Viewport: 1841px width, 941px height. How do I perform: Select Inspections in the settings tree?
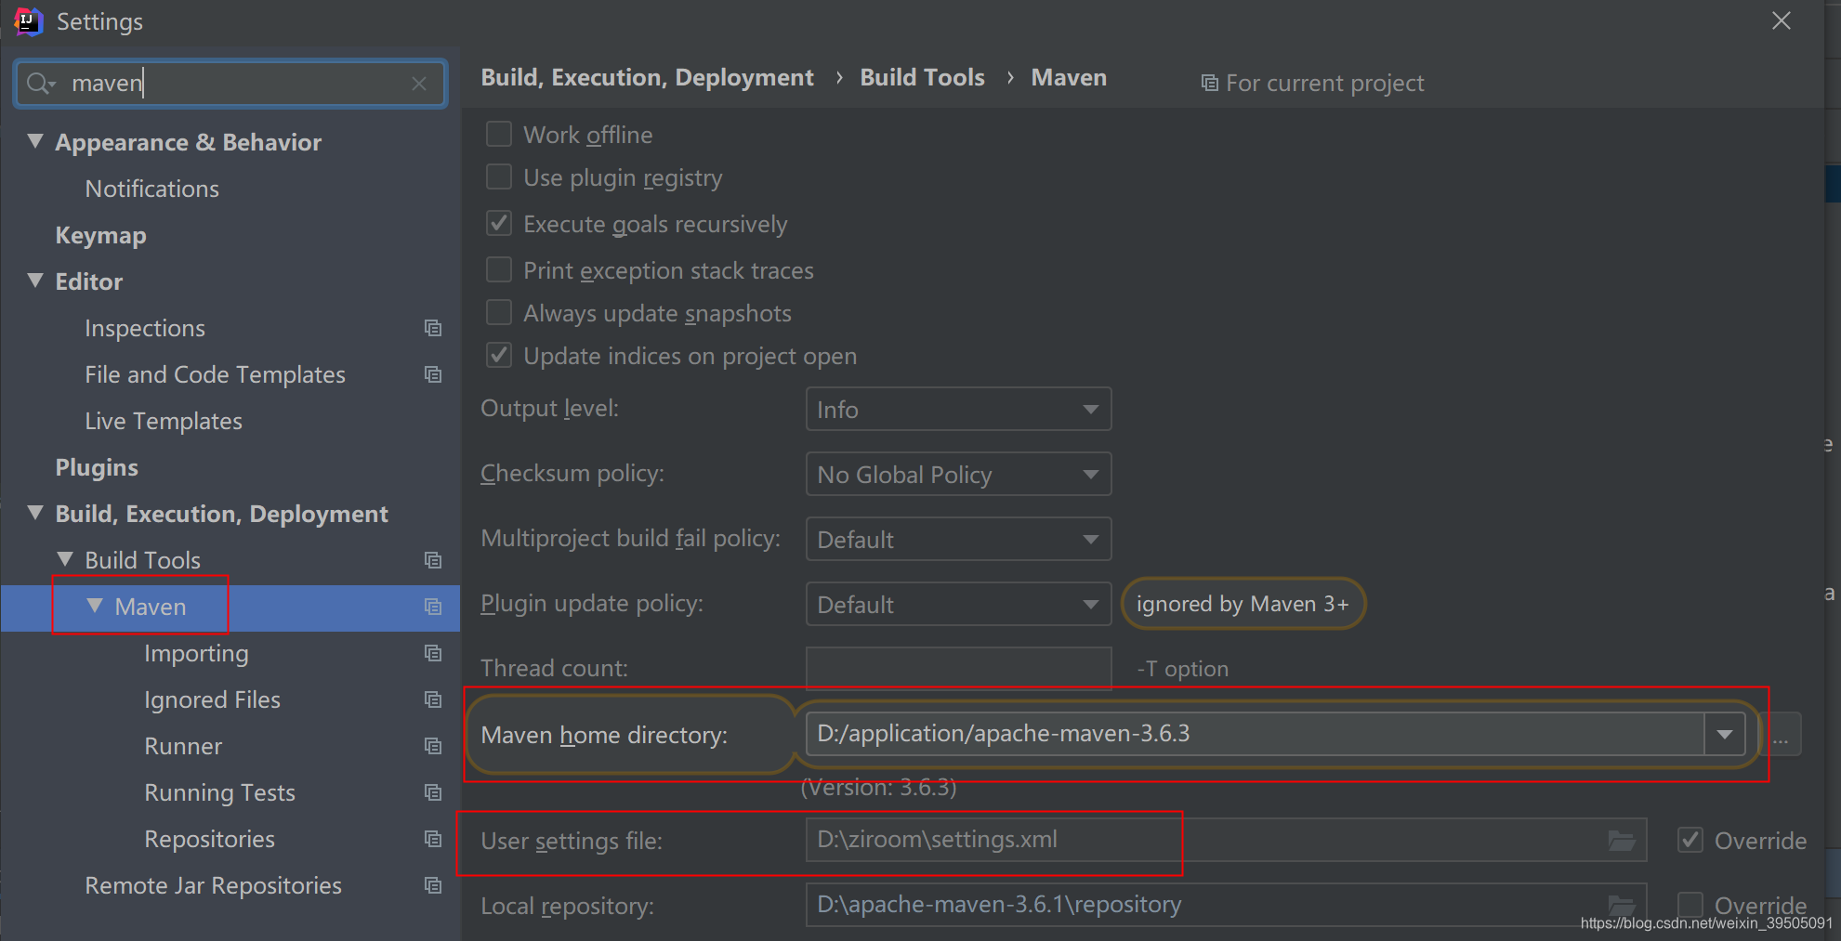[x=145, y=328]
